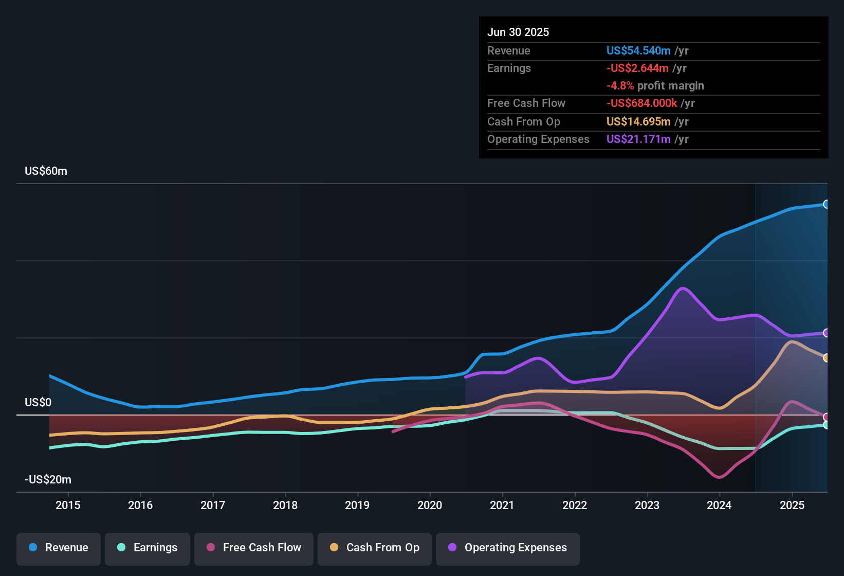Viewport: 844px width, 576px height.
Task: Select the Revenue endpoint marker on the chart
Action: click(827, 205)
